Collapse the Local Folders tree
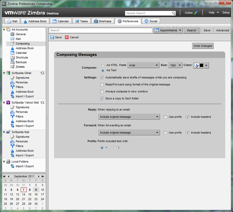 tap(4, 162)
